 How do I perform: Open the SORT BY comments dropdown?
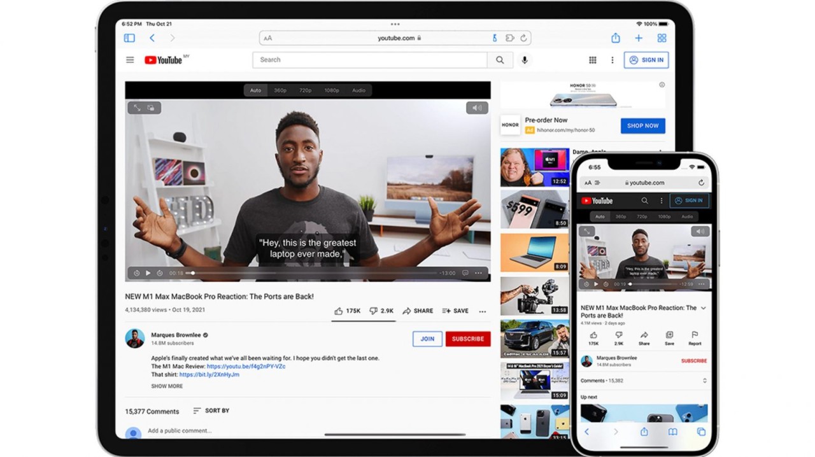[x=211, y=411]
